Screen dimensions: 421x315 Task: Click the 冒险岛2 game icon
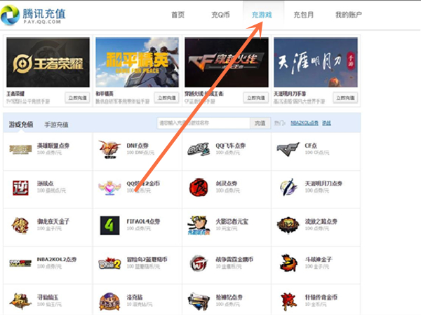(x=109, y=264)
